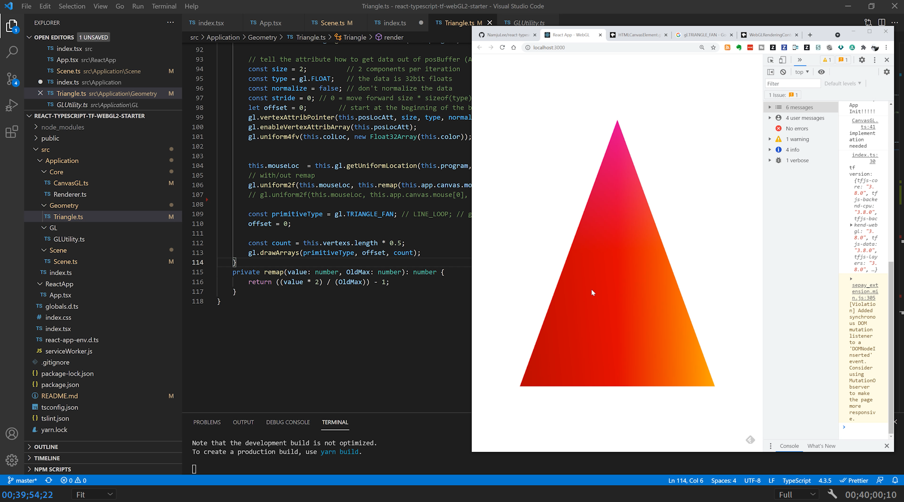This screenshot has height=502, width=904.
Task: Click the master branch status button
Action: point(23,480)
